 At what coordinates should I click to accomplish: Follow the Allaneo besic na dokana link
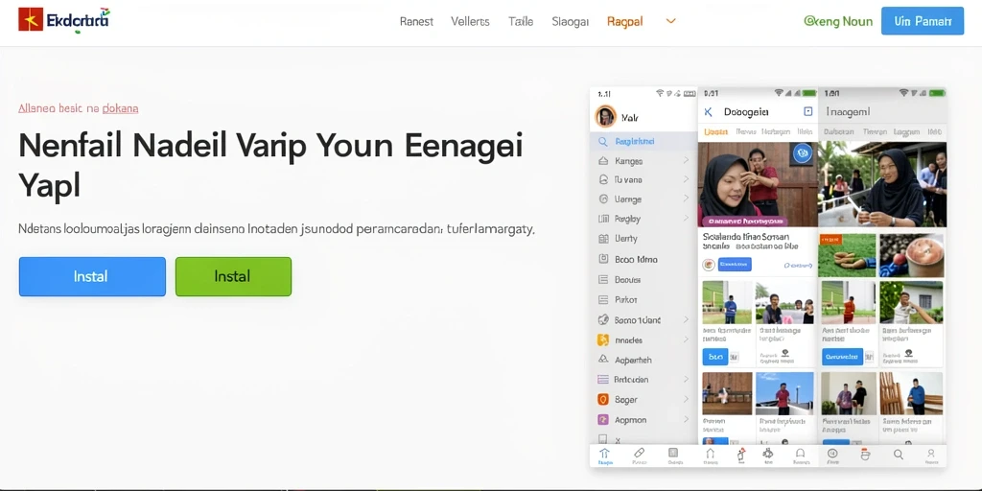point(79,108)
